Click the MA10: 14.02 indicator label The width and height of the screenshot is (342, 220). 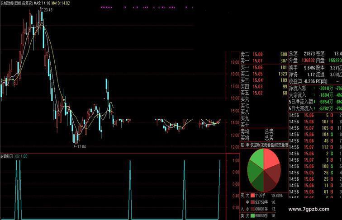(x=61, y=3)
